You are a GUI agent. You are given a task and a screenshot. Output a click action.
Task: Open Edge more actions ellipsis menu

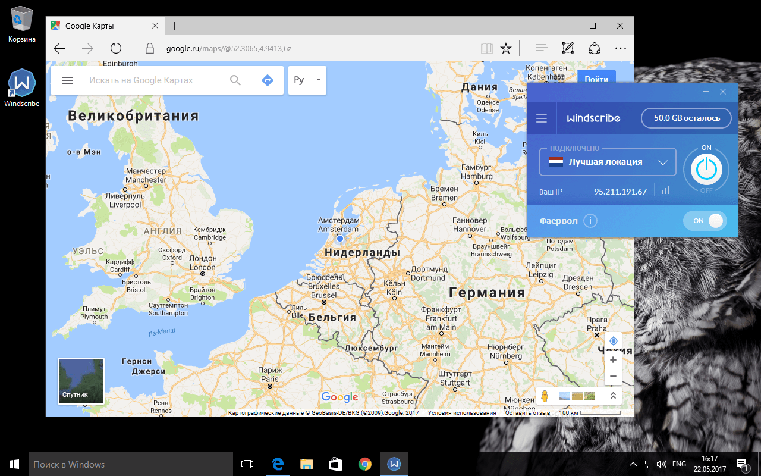[621, 49]
